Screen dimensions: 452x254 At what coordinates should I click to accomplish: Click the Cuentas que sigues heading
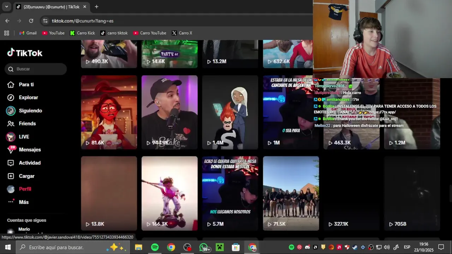pyautogui.click(x=26, y=220)
